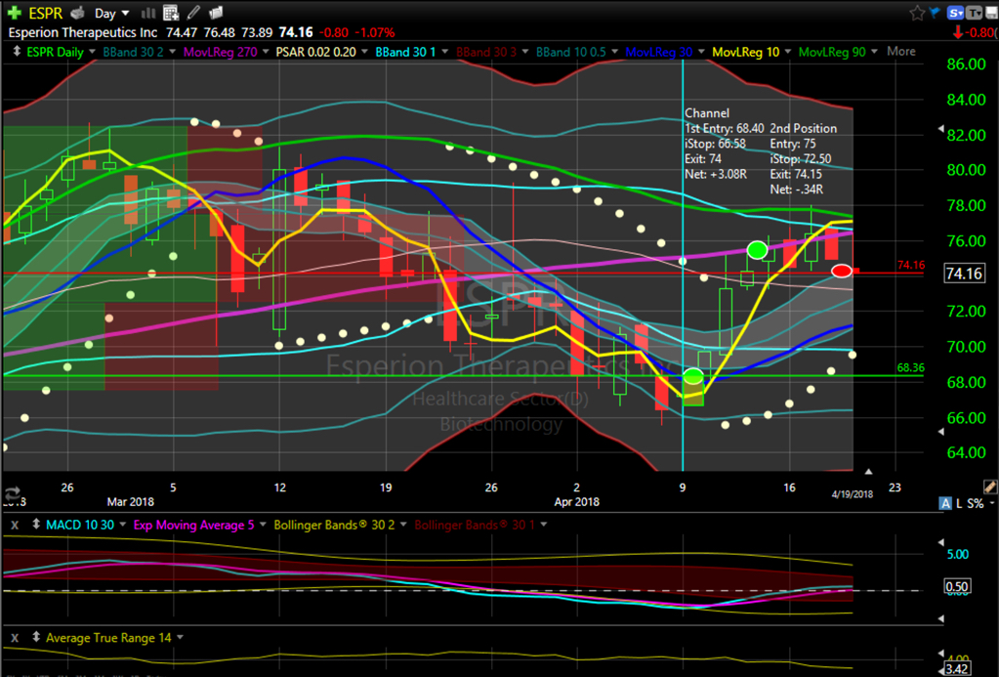Click the price pane reorder arrows icon
The height and width of the screenshot is (677, 999).
pyautogui.click(x=17, y=52)
